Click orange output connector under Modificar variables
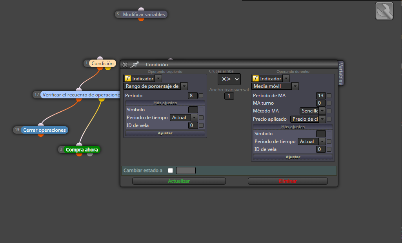The height and width of the screenshot is (243, 402). pyautogui.click(x=141, y=19)
